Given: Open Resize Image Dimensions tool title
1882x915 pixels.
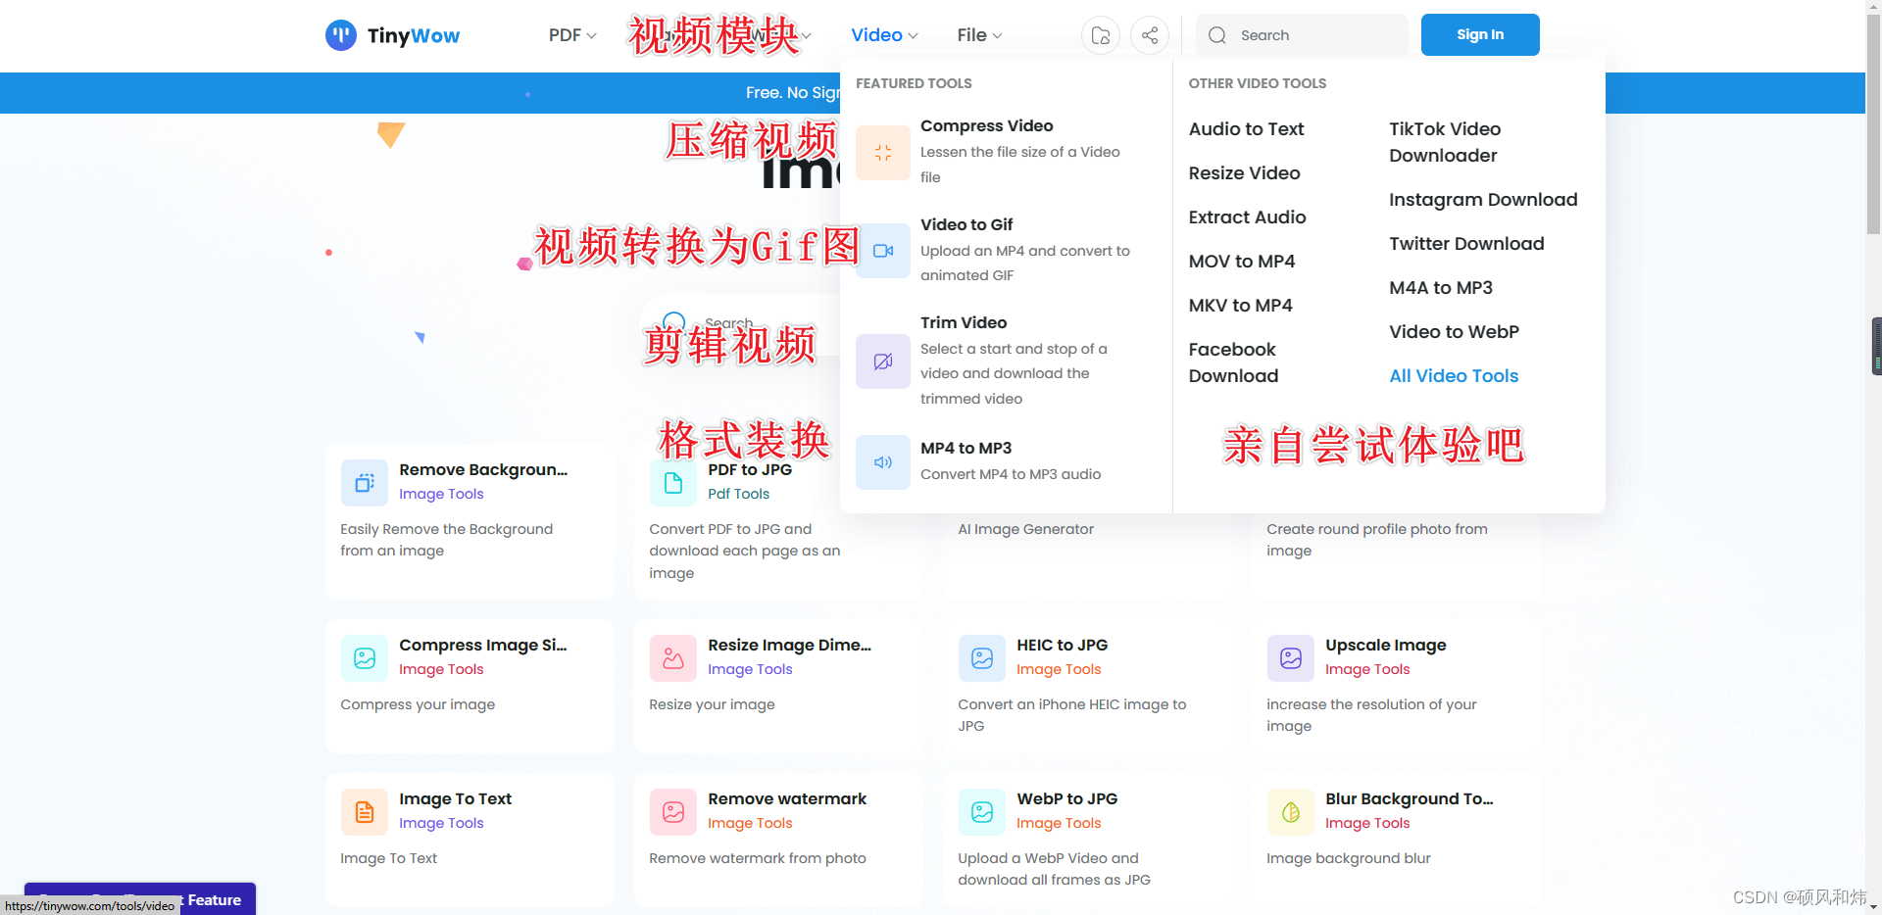Looking at the screenshot, I should coord(789,646).
